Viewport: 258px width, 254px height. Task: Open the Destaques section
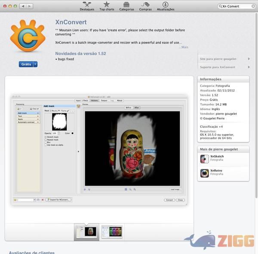pyautogui.click(x=87, y=6)
